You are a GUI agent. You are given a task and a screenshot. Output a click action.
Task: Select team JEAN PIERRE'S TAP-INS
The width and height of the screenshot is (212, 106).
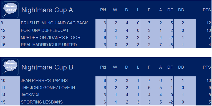(x=44, y=81)
